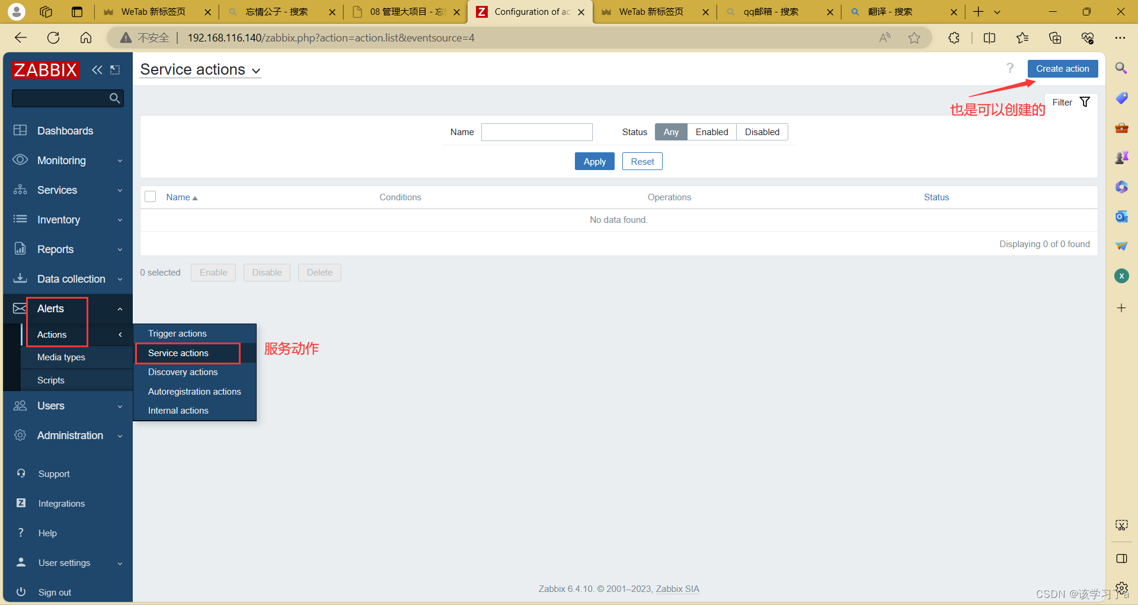
Task: Collapse the sidebar with double-chevron icon
Action: click(97, 70)
